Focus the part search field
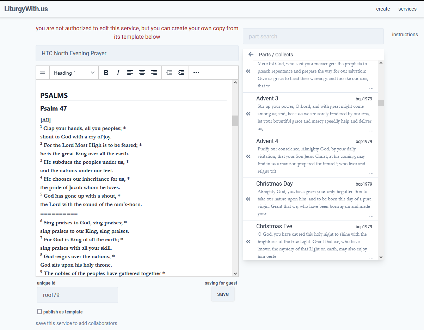This screenshot has width=424, height=330. tap(313, 36)
